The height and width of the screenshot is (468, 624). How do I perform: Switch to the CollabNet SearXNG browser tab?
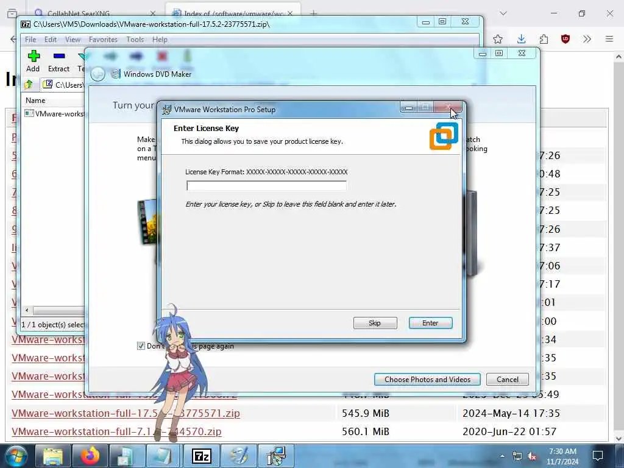[93, 13]
